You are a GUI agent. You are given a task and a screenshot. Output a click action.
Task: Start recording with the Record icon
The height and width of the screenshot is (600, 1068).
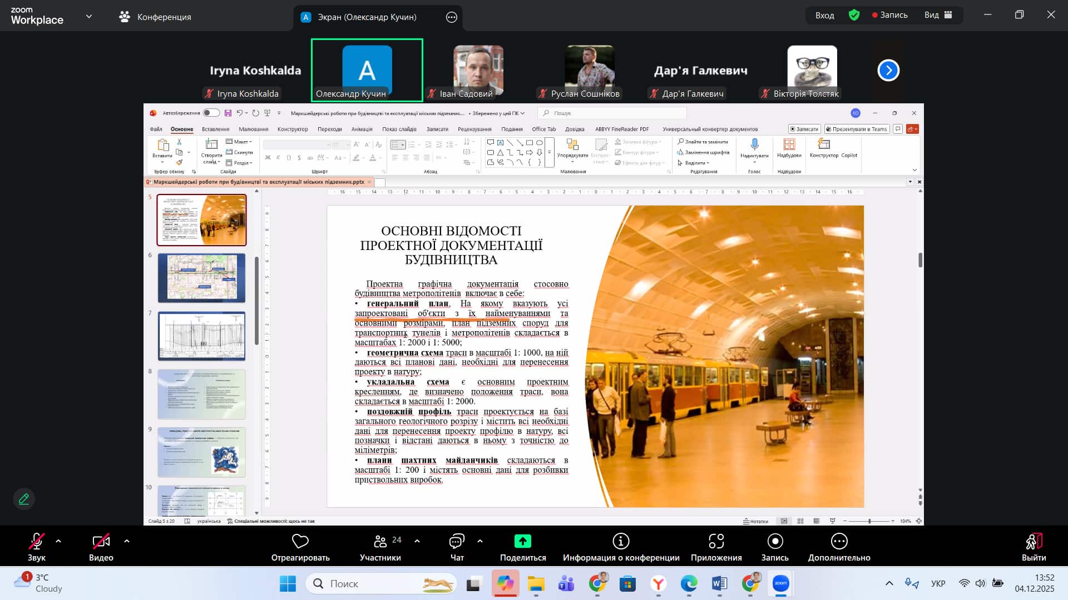775,541
